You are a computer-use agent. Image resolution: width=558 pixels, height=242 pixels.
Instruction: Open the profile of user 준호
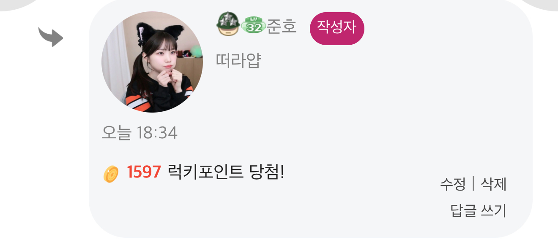click(282, 27)
